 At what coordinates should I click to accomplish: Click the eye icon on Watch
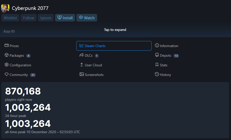coord(81,17)
